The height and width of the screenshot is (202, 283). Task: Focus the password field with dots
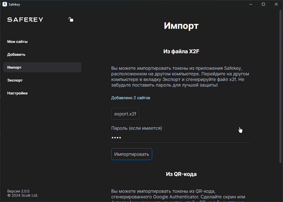point(181,138)
